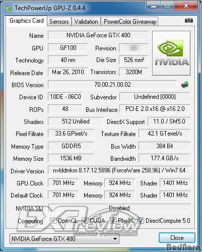Open the Validation tab
Image resolution: width=202 pixels, height=252 pixels.
(x=86, y=22)
